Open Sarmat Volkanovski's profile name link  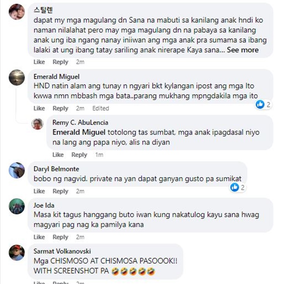62,251
